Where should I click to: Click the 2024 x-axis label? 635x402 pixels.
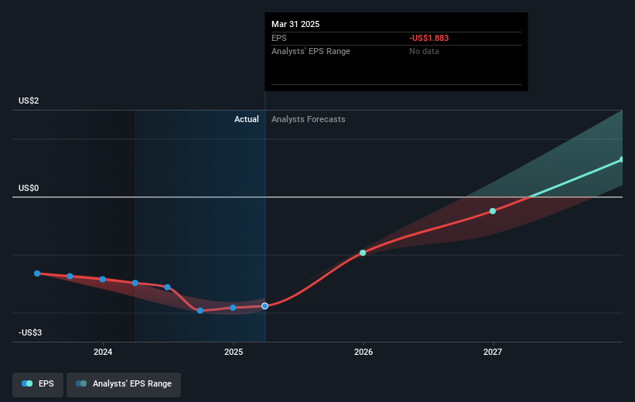tap(103, 352)
